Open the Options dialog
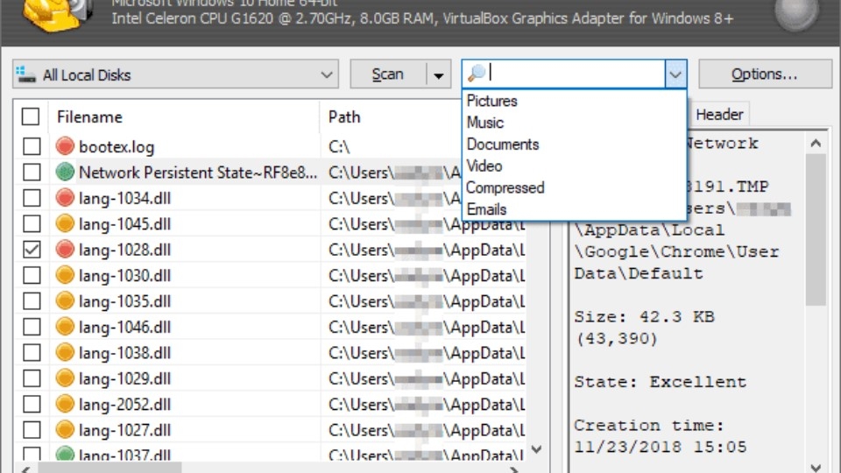The image size is (841, 473). (765, 74)
